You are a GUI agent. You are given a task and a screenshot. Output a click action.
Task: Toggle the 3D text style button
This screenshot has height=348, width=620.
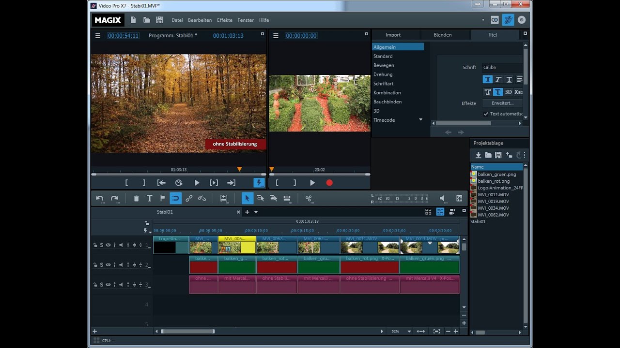click(x=508, y=92)
